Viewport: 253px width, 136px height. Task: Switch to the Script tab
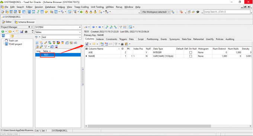pos(141,39)
